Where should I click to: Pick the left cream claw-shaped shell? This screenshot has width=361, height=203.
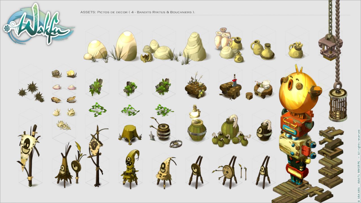(57, 112)
